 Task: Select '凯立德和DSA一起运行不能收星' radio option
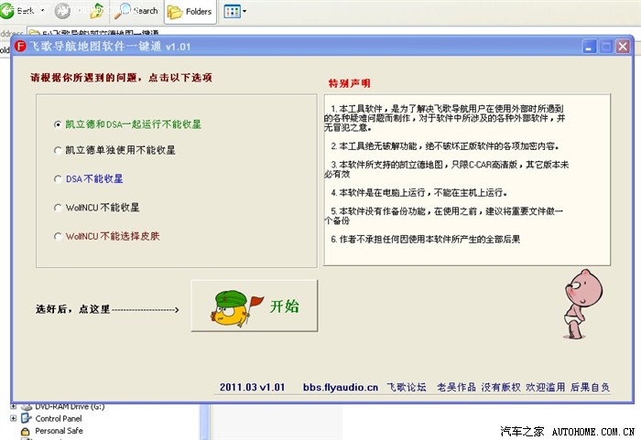[59, 123]
